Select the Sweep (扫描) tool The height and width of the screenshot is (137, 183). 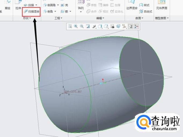(x=31, y=5)
